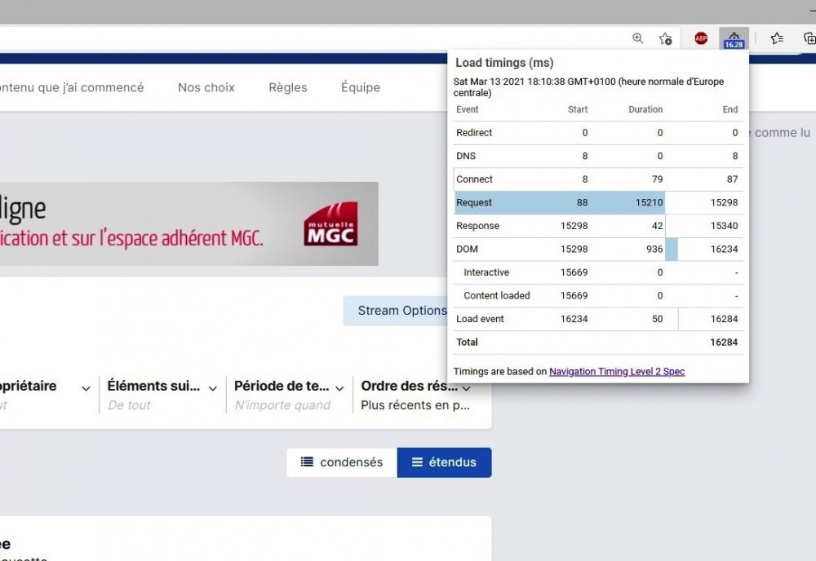Add this page to favorites star icon
The height and width of the screenshot is (561, 816).
(665, 38)
